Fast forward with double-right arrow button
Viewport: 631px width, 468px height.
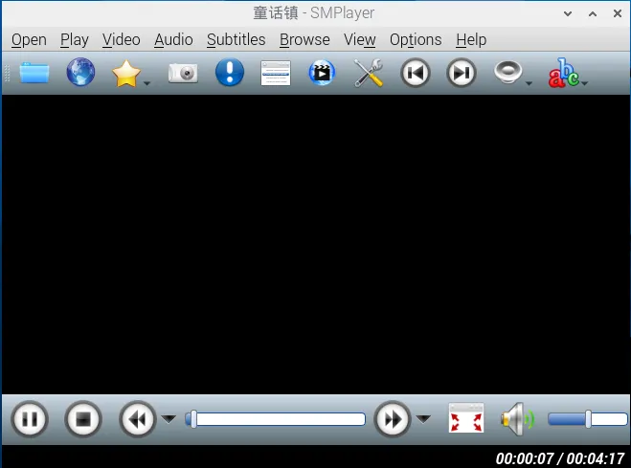pyautogui.click(x=393, y=419)
